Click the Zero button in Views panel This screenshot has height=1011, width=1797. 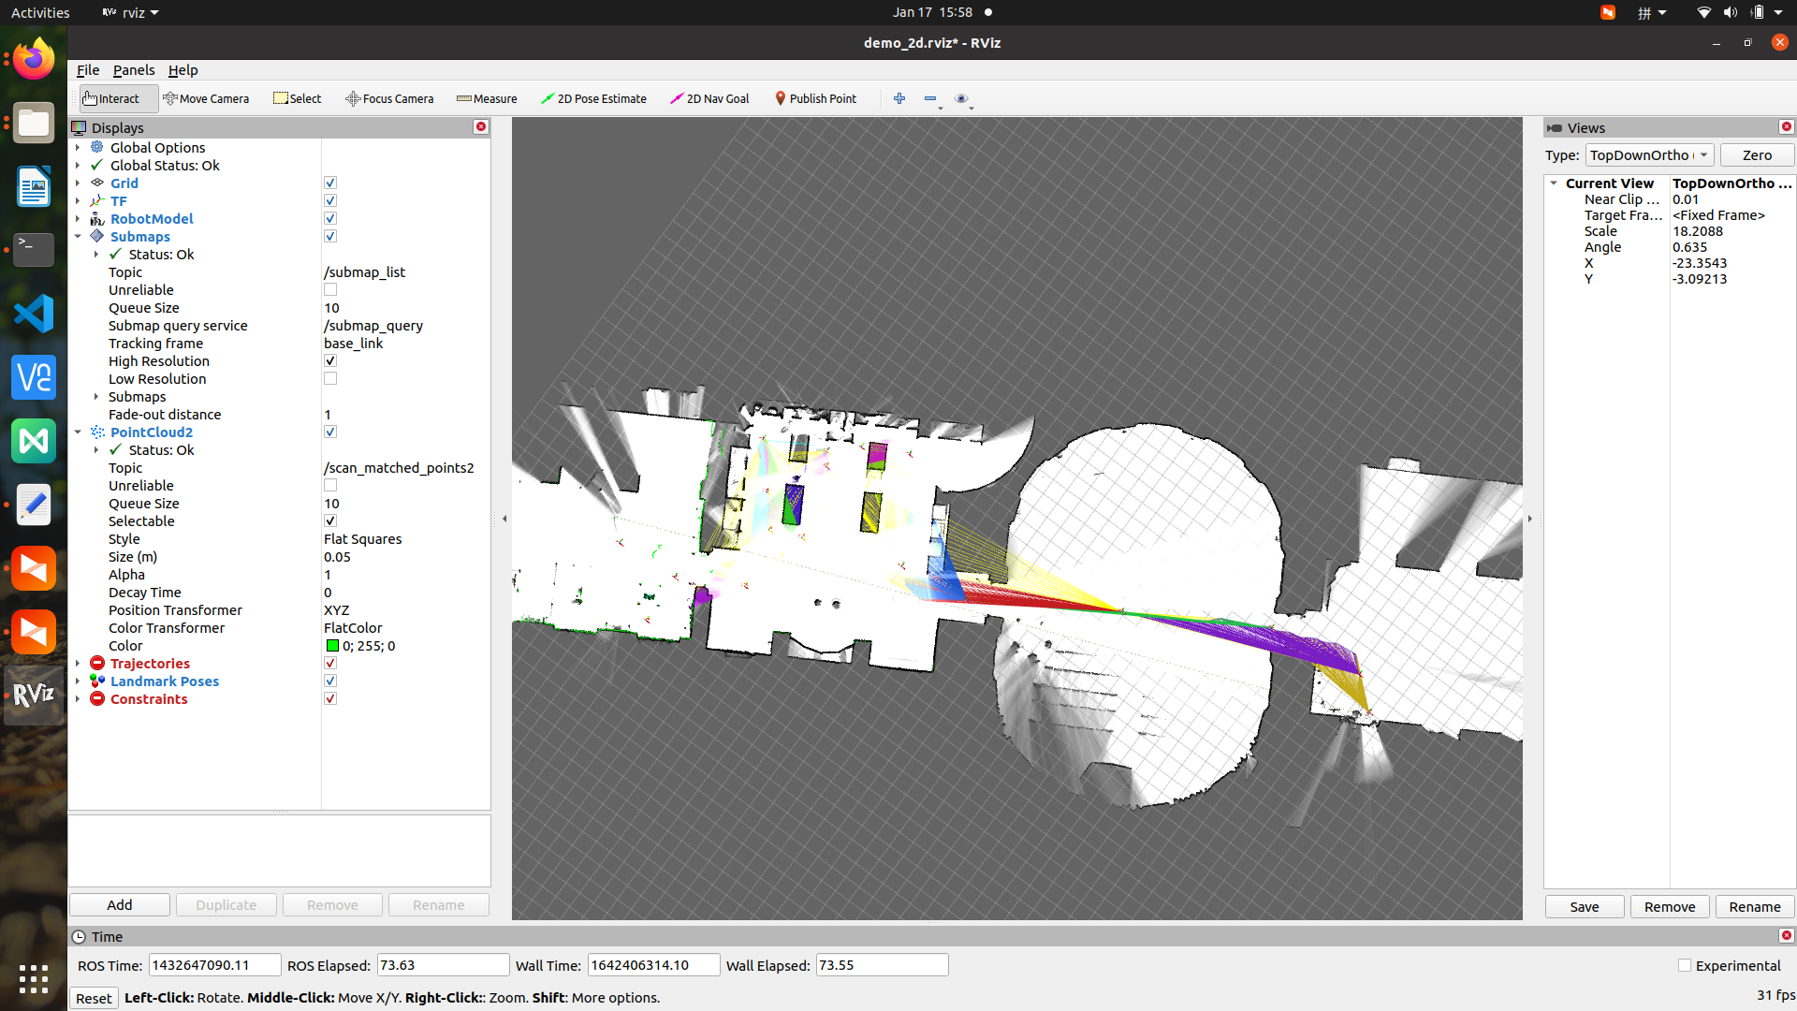tap(1756, 154)
